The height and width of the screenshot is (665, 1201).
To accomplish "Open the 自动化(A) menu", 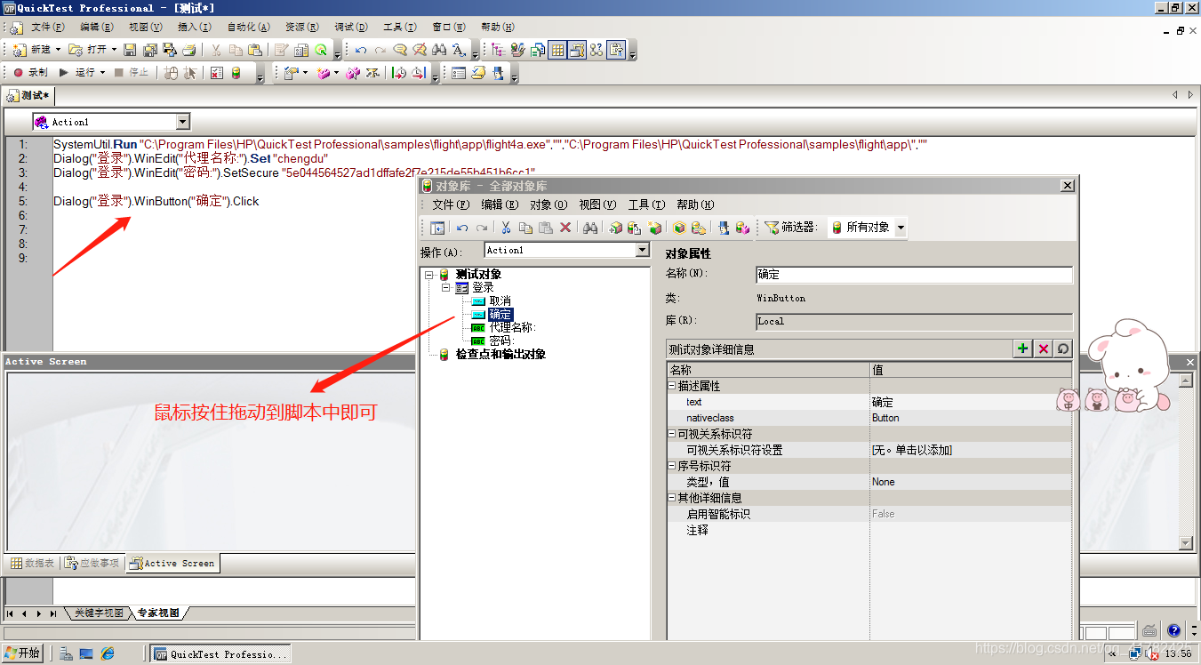I will coord(246,28).
